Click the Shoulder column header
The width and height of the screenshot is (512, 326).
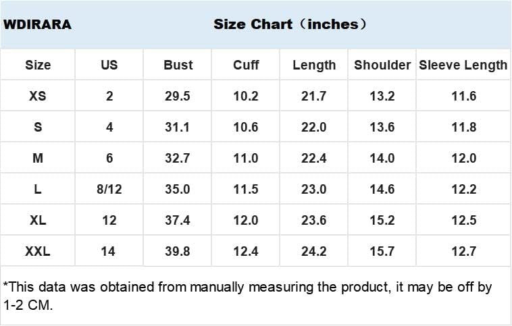(x=382, y=65)
